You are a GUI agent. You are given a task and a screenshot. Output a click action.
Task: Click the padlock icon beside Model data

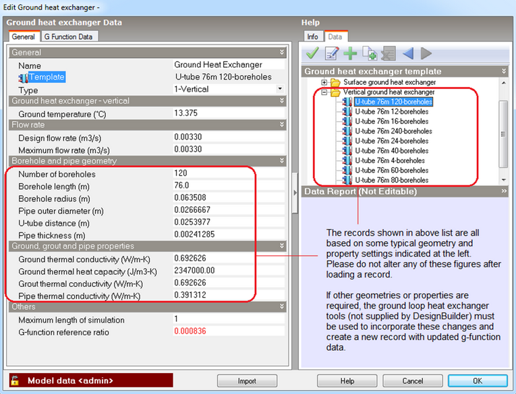[x=14, y=381]
